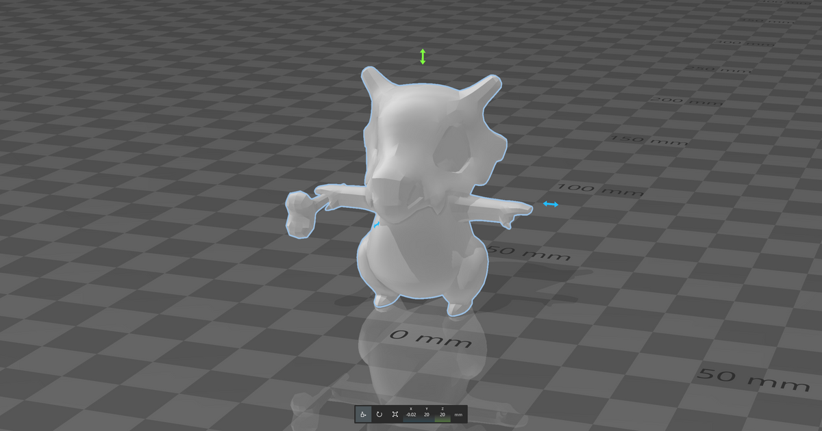This screenshot has width=822, height=431.
Task: Click the Z axis label in the toolbar
Action: [443, 408]
